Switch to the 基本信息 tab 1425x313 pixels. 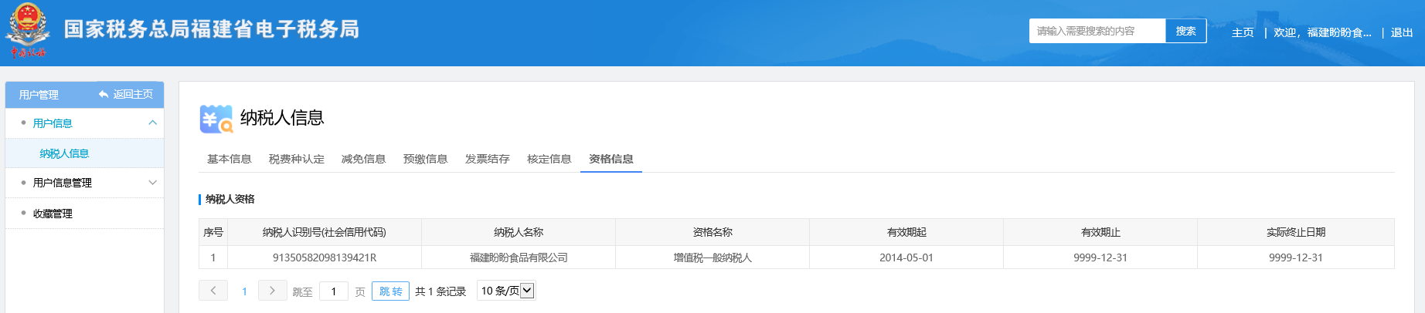(229, 159)
